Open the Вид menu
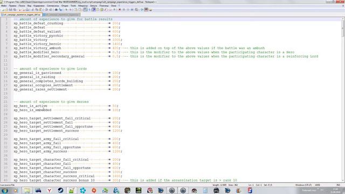 (29, 6)
